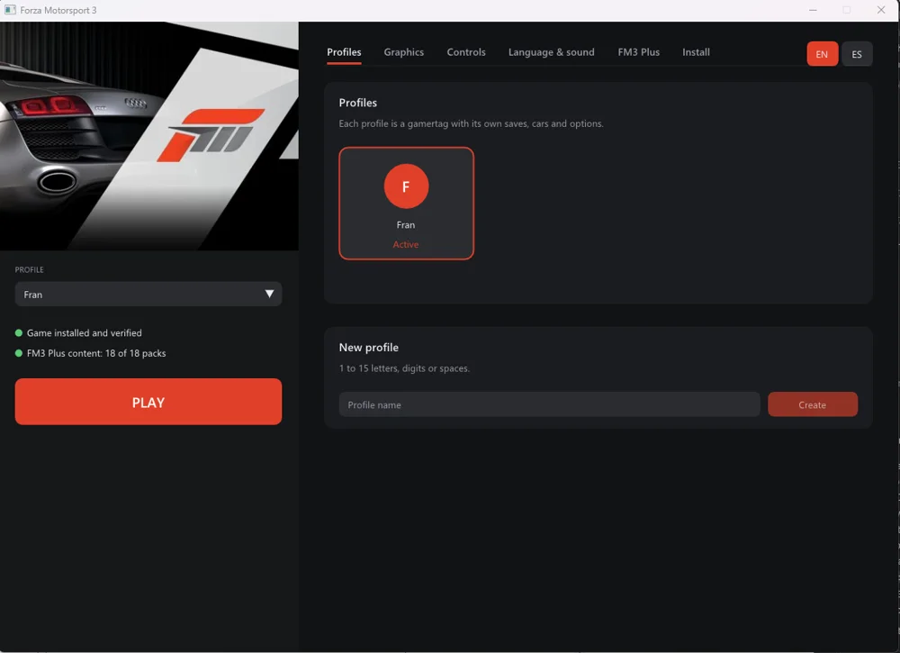Click the 'FM3 Plus content: 18 of 18 packs' status

click(96, 353)
